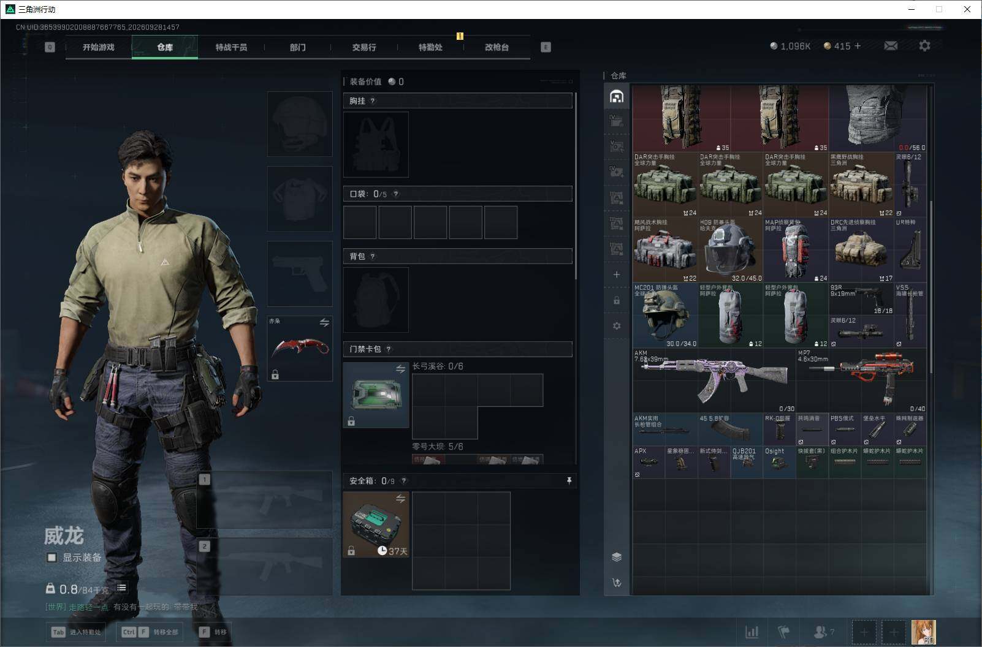Click the equipment panel scrollbar

pyautogui.click(x=576, y=186)
